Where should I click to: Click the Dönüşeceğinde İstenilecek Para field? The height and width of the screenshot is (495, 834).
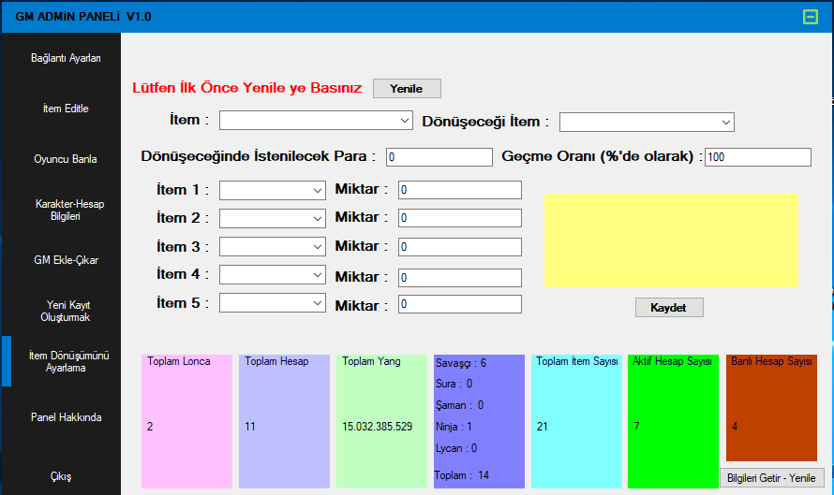[439, 157]
